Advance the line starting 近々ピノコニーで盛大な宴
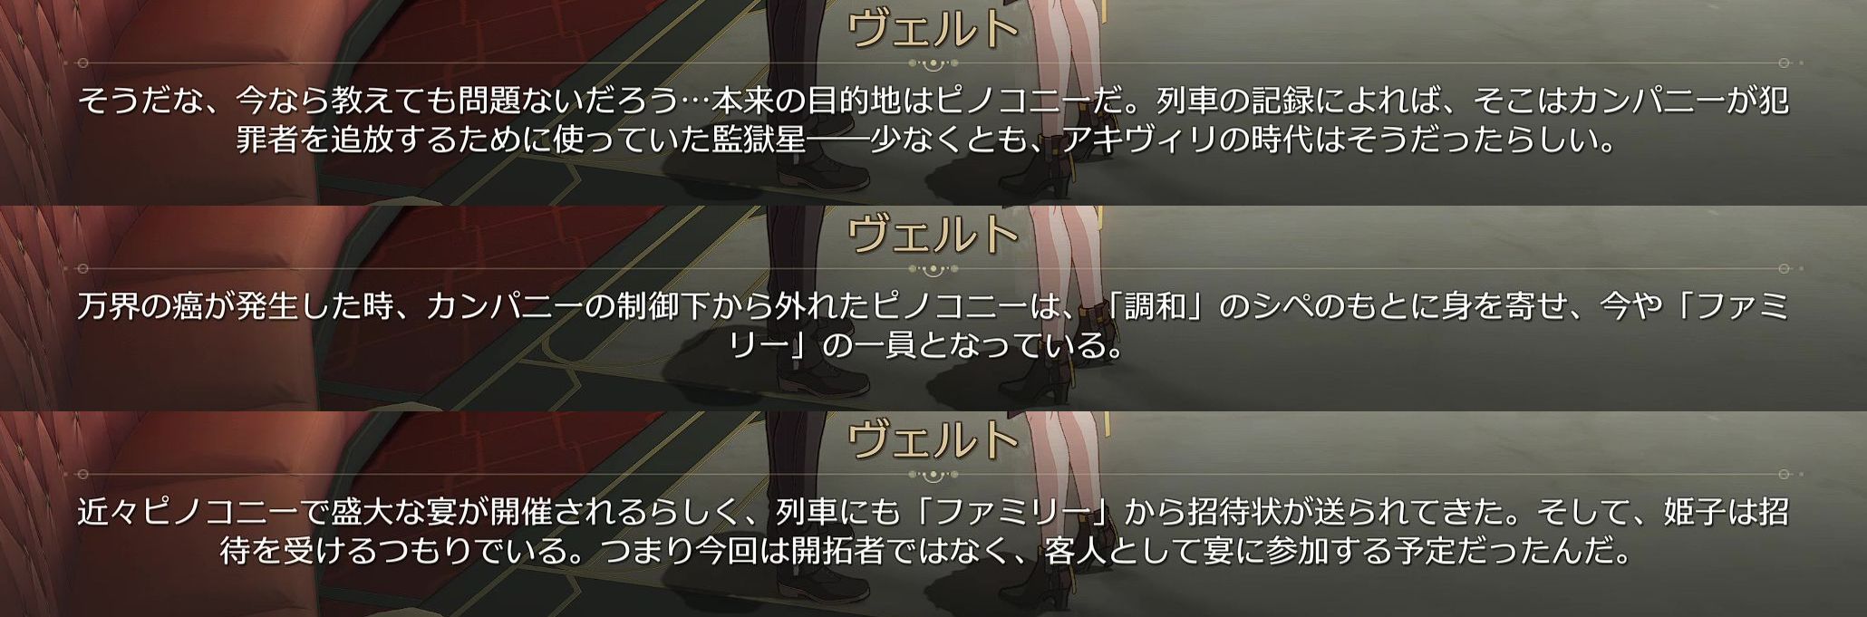This screenshot has width=1867, height=617. tap(933, 512)
